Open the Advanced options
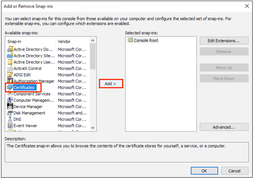 click(224, 127)
